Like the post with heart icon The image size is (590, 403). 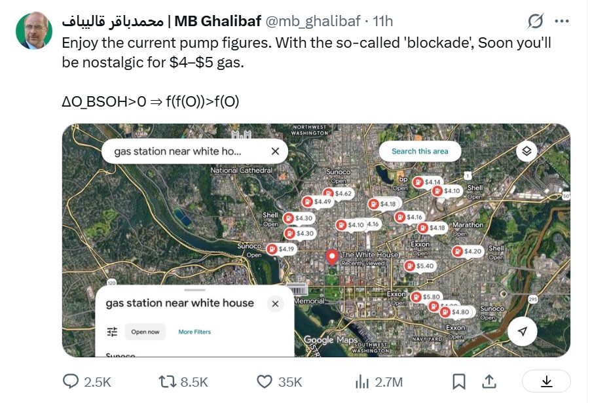[264, 381]
